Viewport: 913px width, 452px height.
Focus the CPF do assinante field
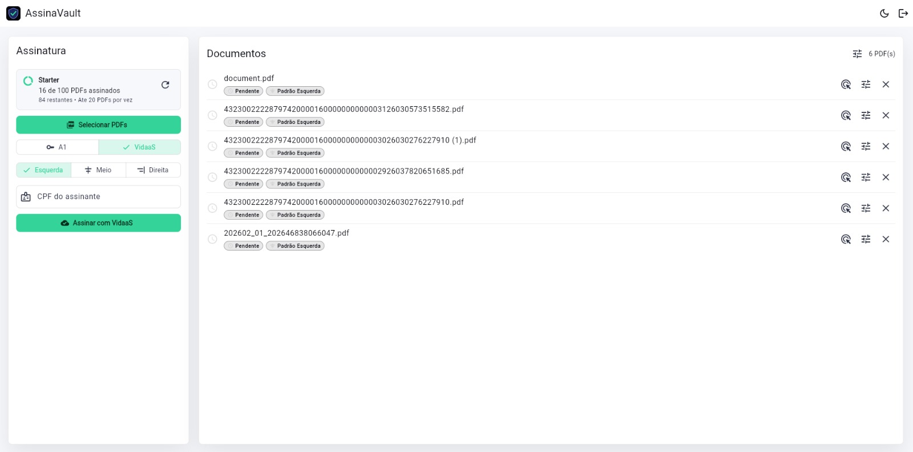99,197
